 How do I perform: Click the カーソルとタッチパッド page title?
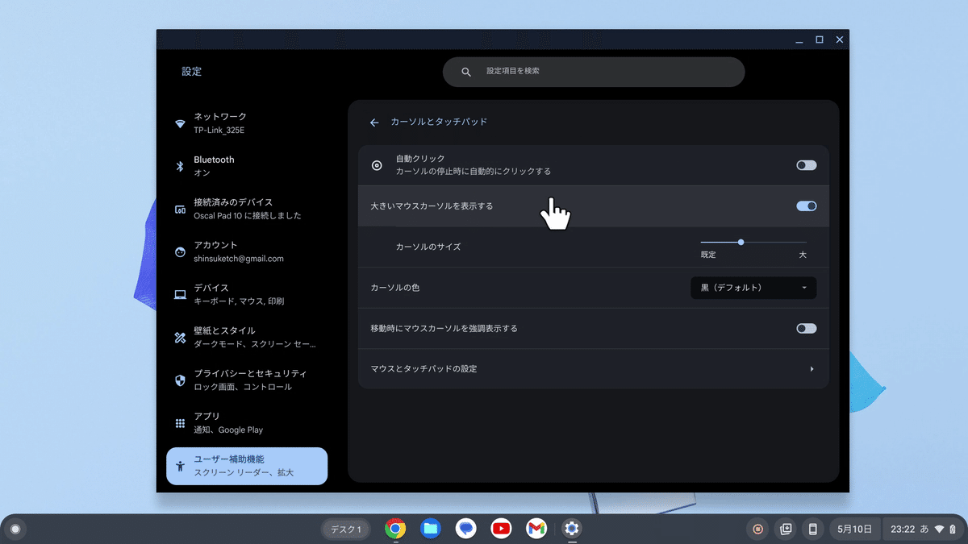pyautogui.click(x=439, y=123)
